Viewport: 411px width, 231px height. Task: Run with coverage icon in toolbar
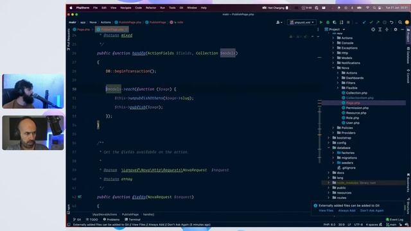point(335,22)
